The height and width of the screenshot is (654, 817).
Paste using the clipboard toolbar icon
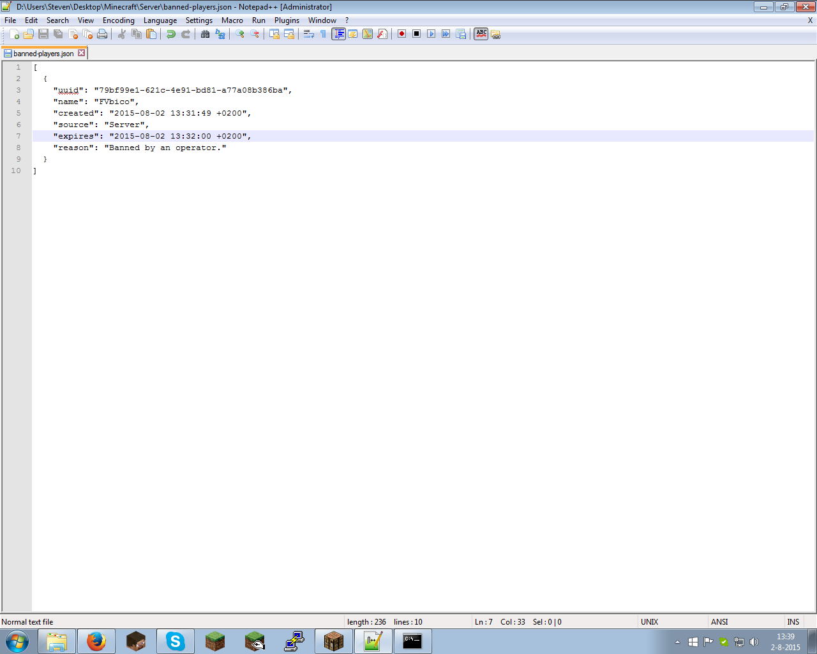point(151,34)
